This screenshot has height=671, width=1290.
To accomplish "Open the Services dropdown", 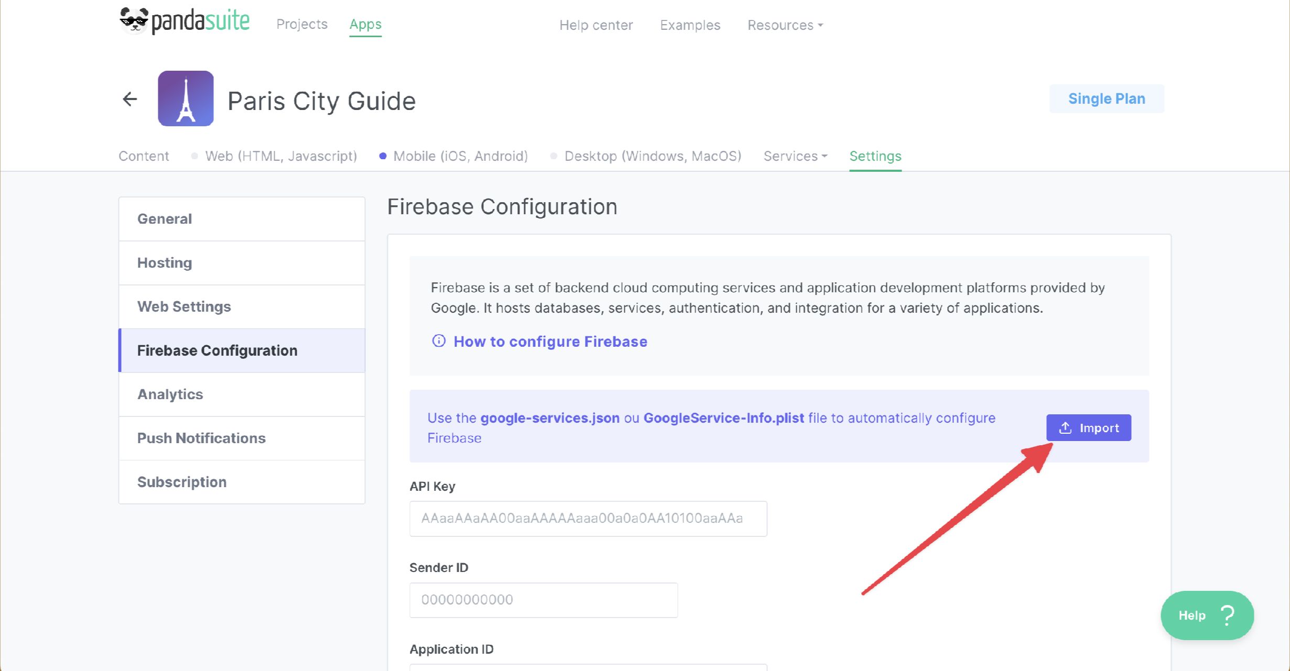I will coord(794,156).
